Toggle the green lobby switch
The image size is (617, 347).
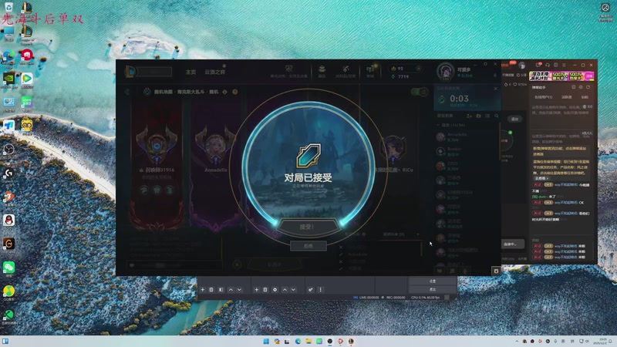point(419,92)
